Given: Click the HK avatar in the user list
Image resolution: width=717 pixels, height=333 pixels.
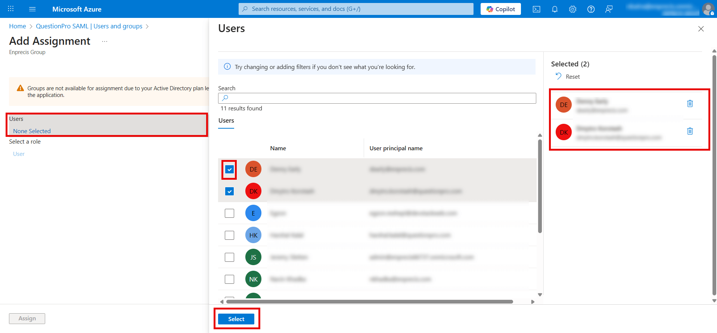Looking at the screenshot, I should tap(253, 235).
